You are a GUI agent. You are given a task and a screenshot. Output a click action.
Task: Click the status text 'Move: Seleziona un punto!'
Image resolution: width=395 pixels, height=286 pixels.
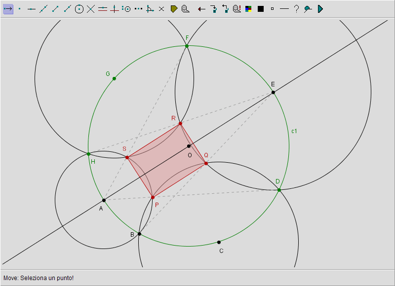coord(39,278)
